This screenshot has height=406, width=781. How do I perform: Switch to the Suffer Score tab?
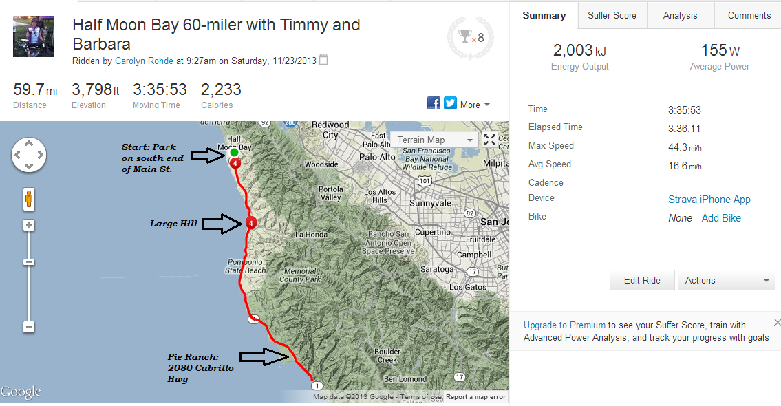pos(612,15)
